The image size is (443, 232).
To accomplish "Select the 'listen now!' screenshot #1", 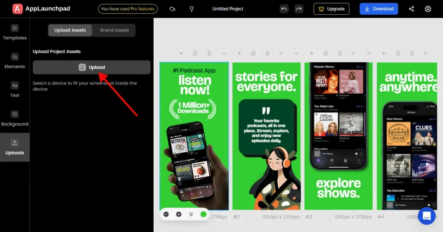I will click(x=194, y=136).
